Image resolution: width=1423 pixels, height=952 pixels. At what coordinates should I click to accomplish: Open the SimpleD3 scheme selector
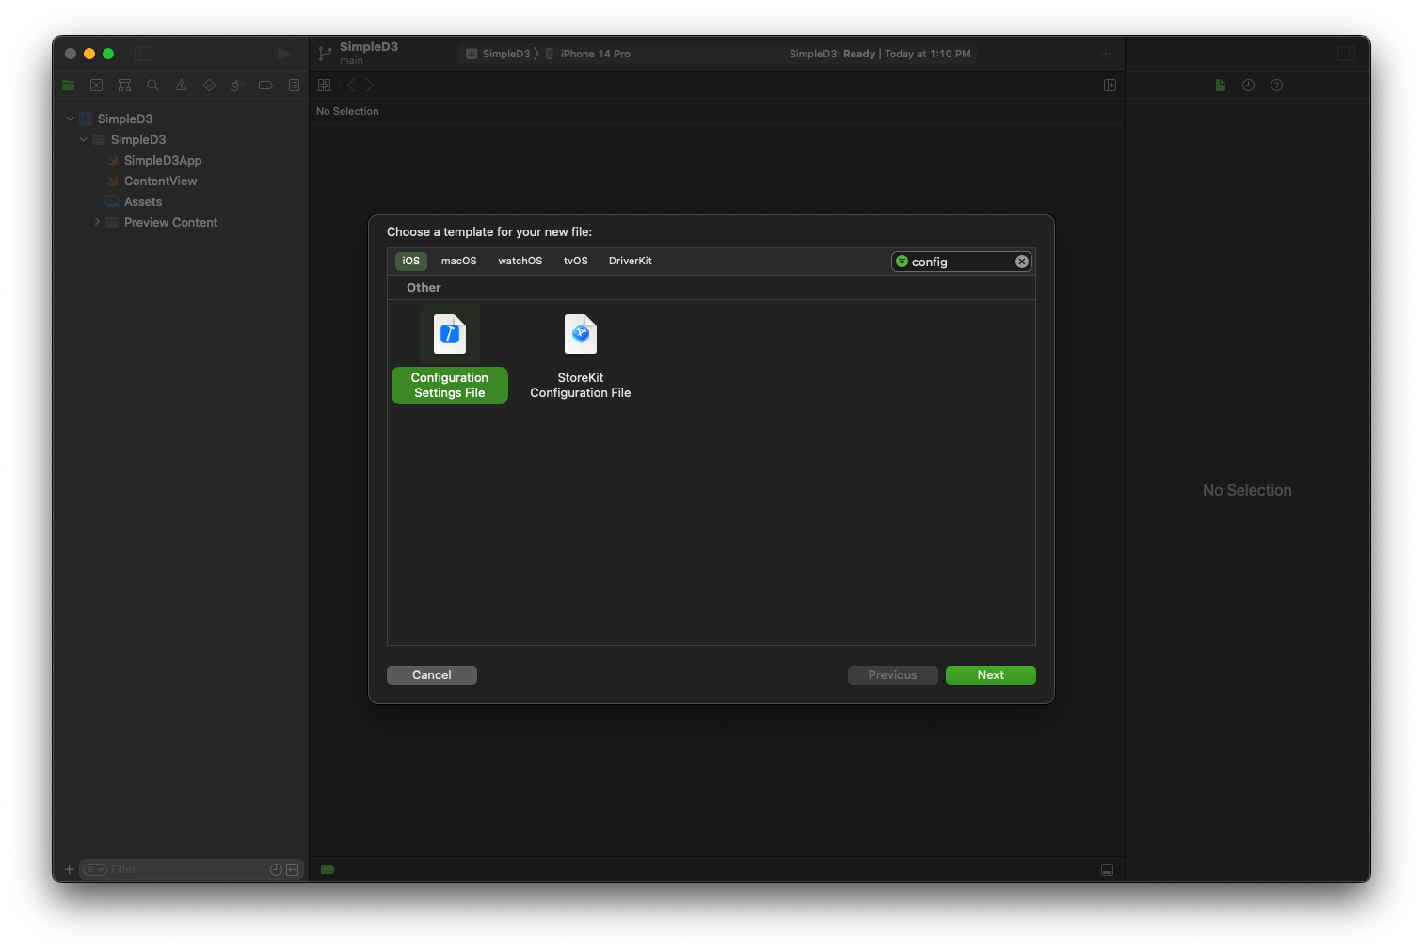tap(500, 55)
